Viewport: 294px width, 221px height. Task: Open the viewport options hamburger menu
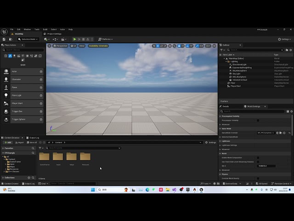[x=49, y=46]
